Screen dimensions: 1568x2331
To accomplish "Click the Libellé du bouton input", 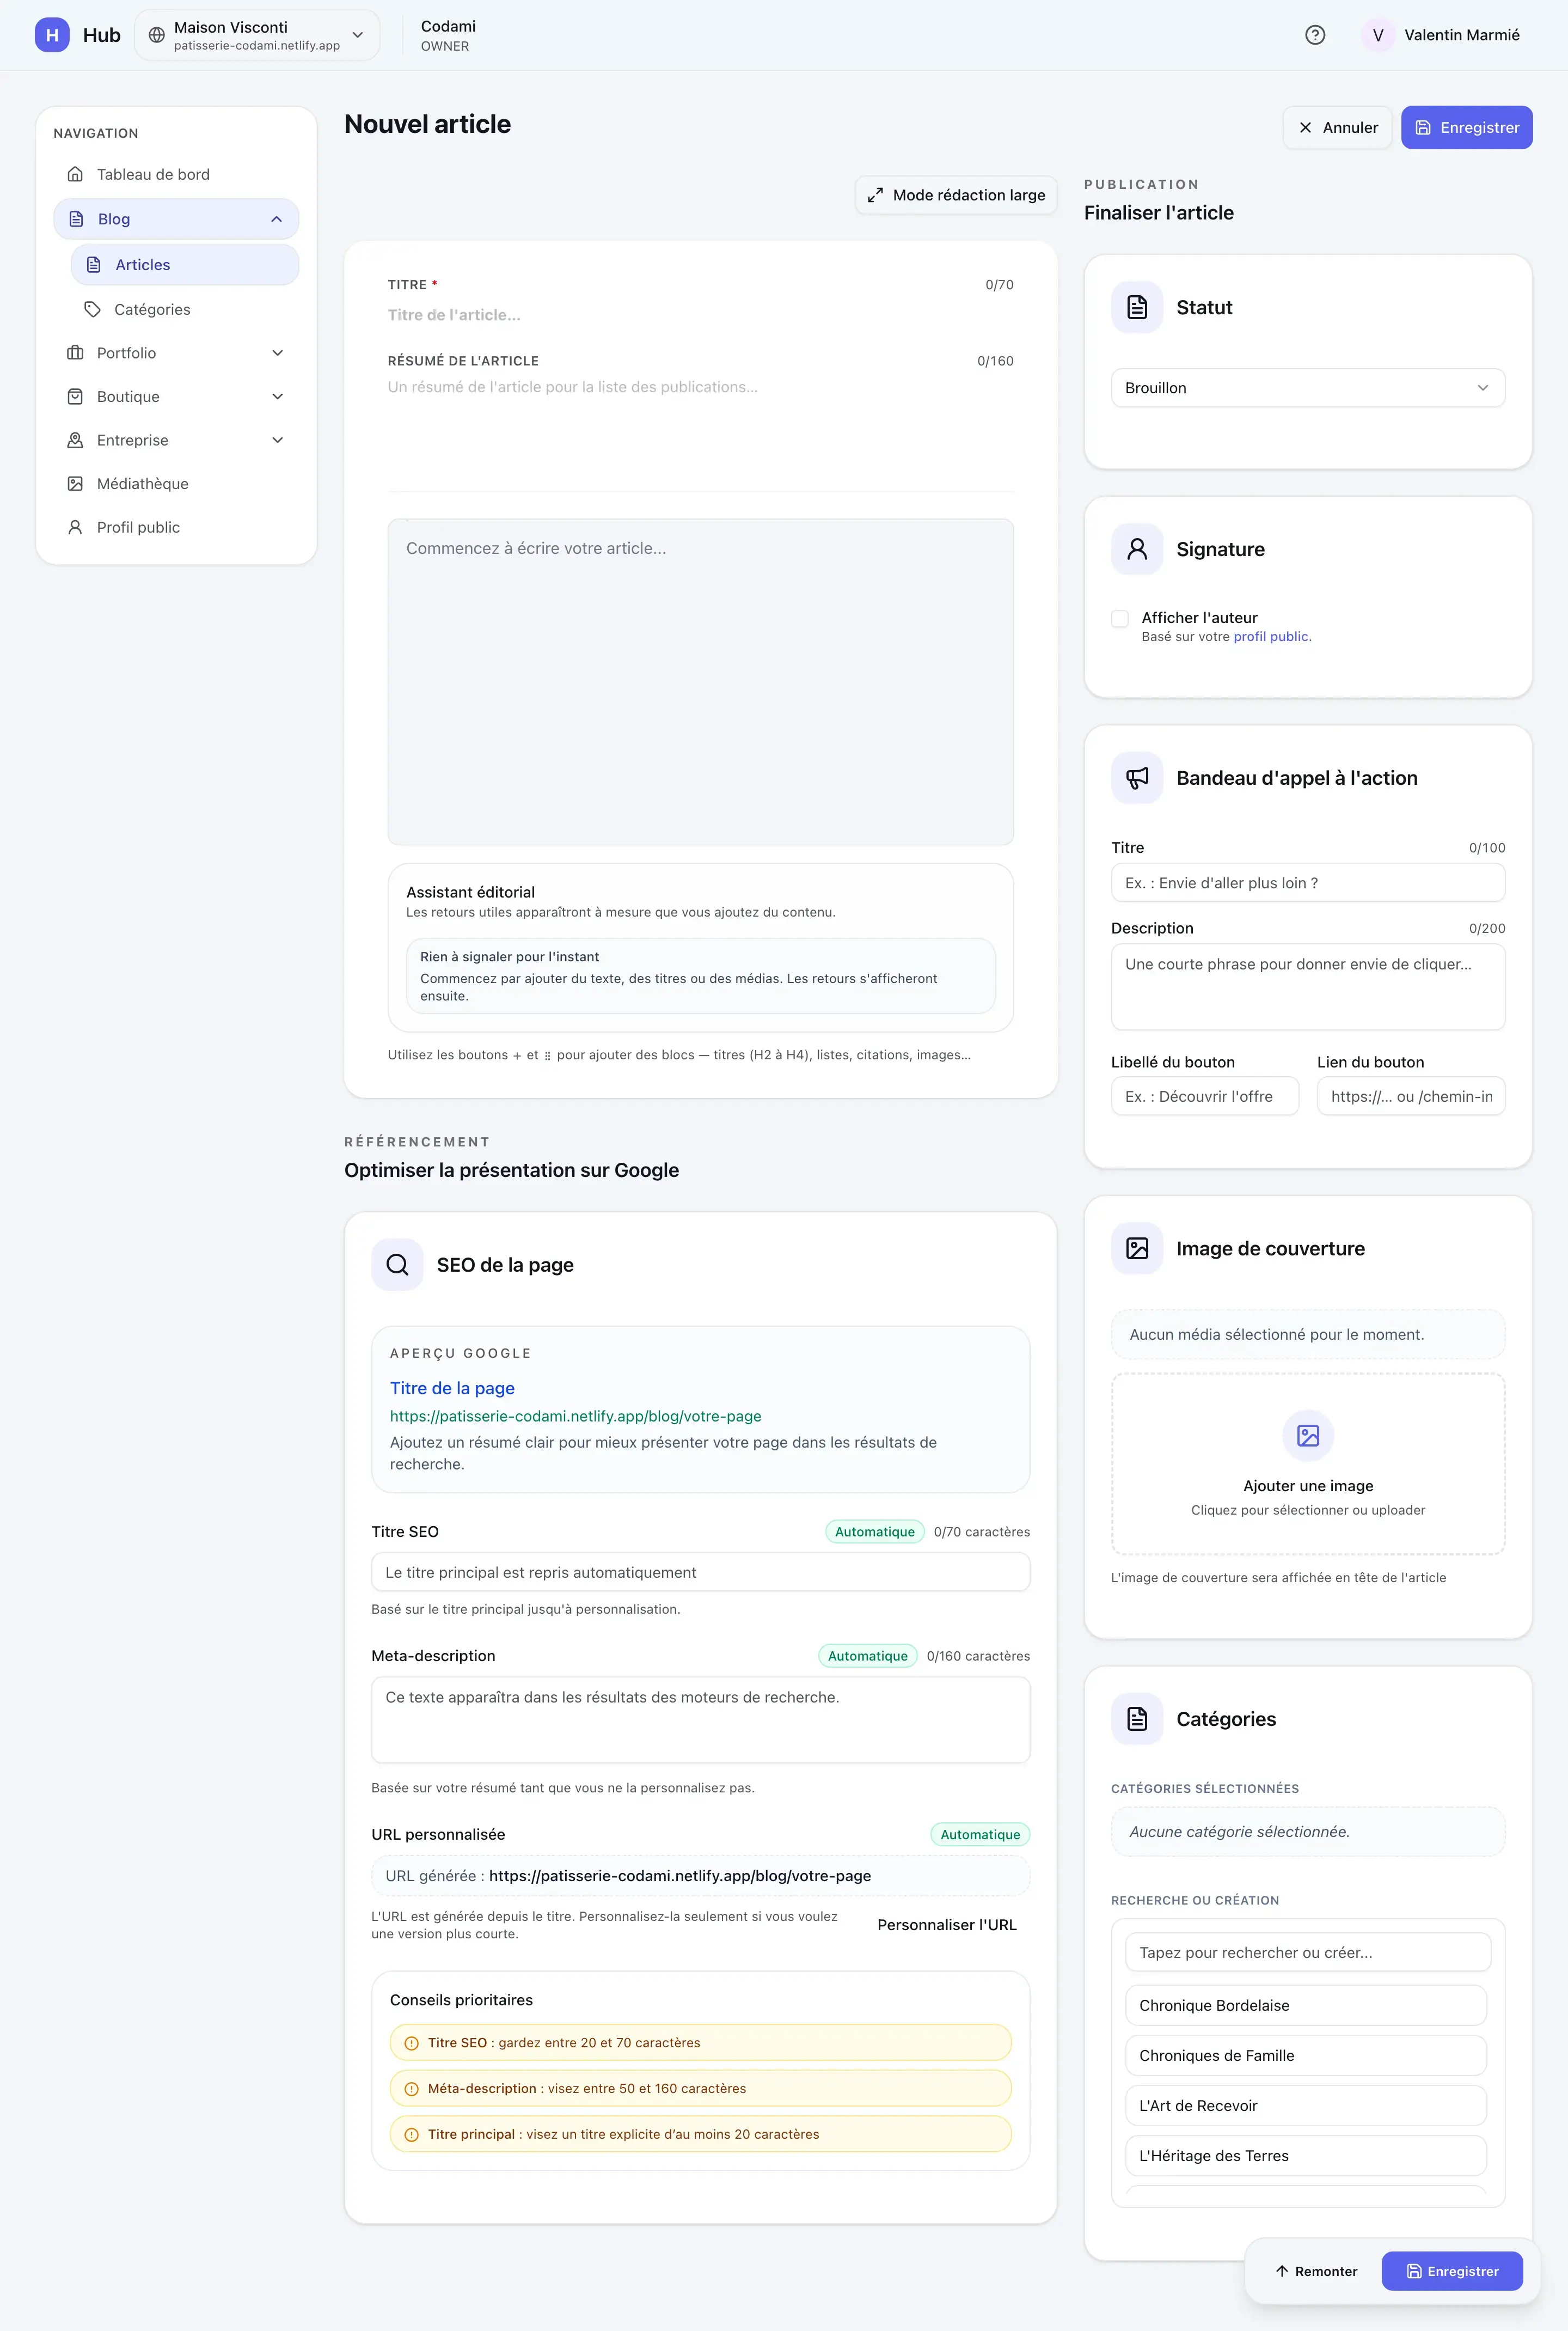I will pos(1205,1096).
